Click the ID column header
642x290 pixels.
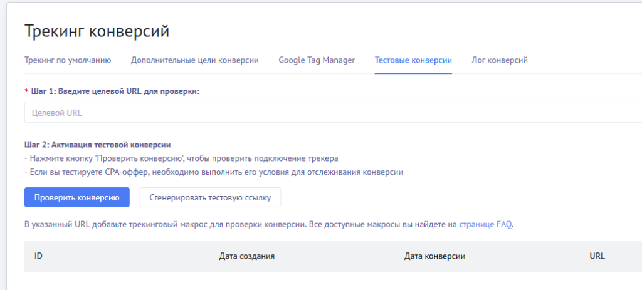(x=39, y=256)
